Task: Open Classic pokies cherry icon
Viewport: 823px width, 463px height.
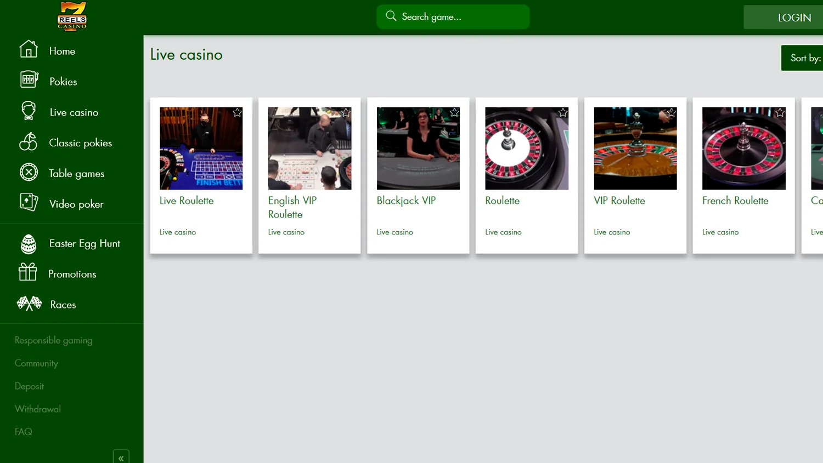Action: 29,142
